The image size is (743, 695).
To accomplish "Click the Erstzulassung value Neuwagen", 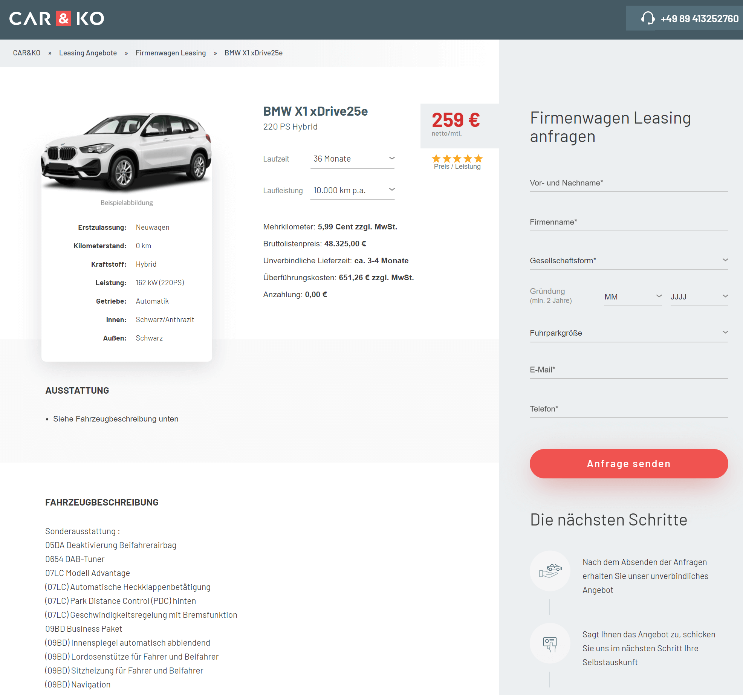I will [153, 228].
